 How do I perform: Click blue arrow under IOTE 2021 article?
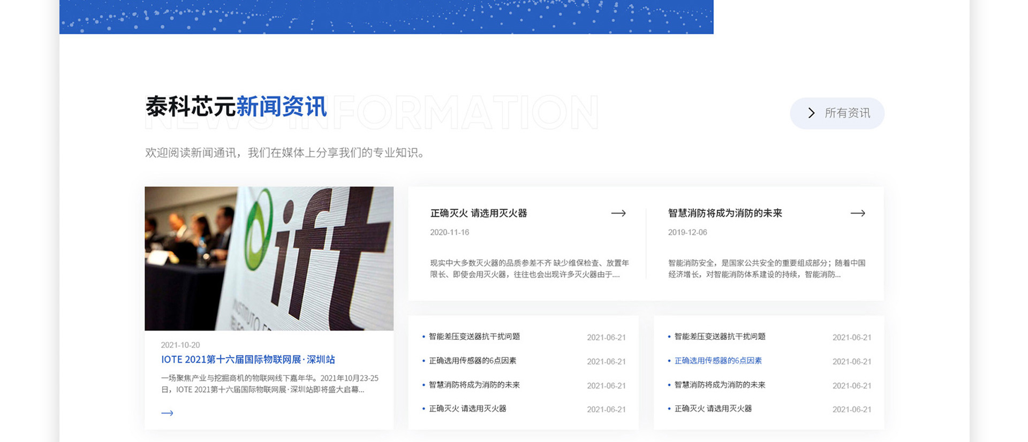point(167,413)
